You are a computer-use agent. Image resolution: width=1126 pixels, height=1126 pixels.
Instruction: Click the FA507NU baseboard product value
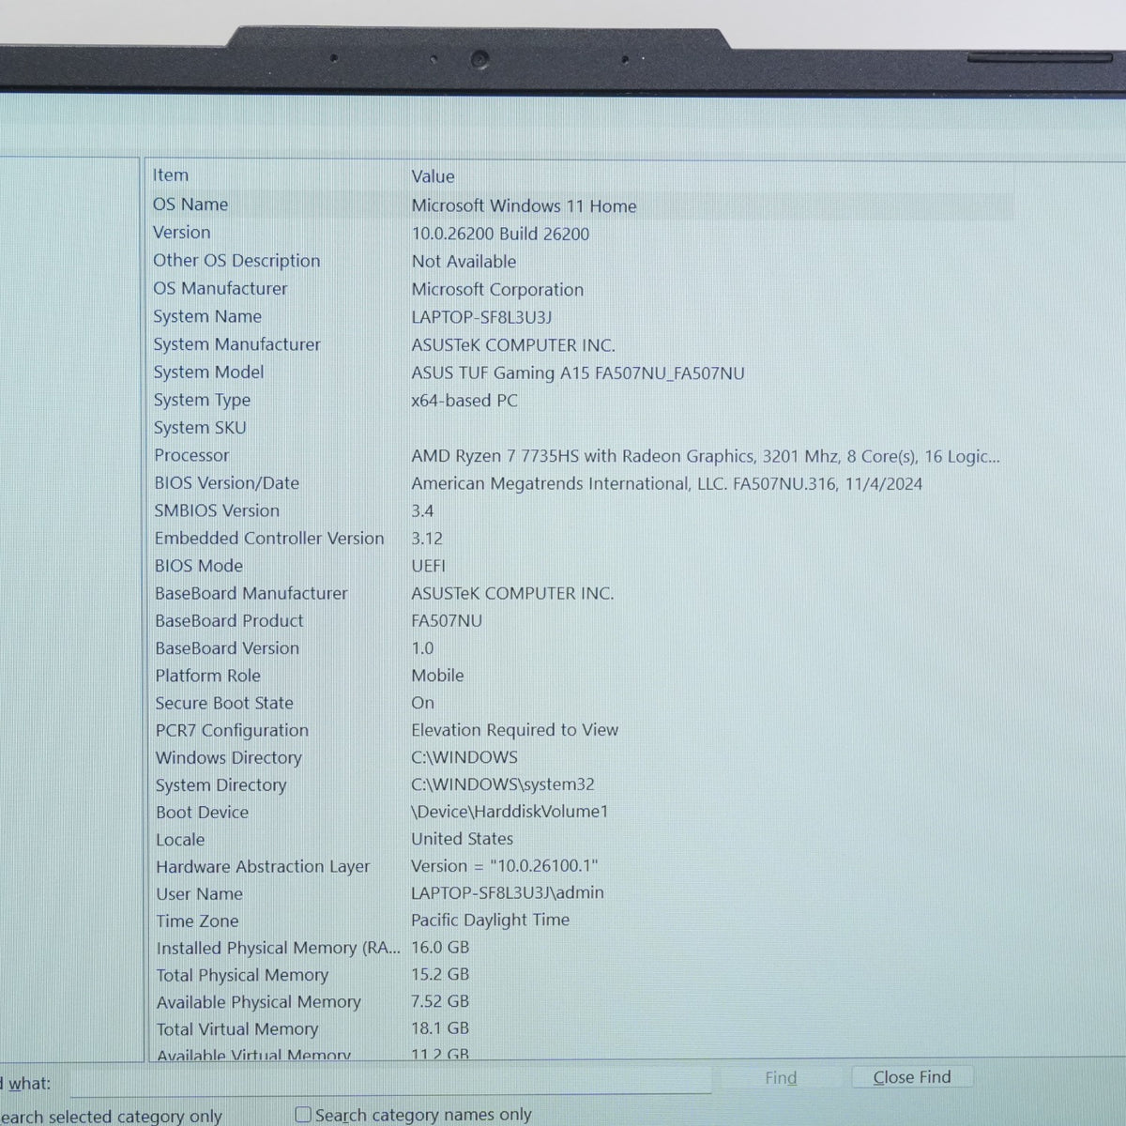click(x=447, y=621)
